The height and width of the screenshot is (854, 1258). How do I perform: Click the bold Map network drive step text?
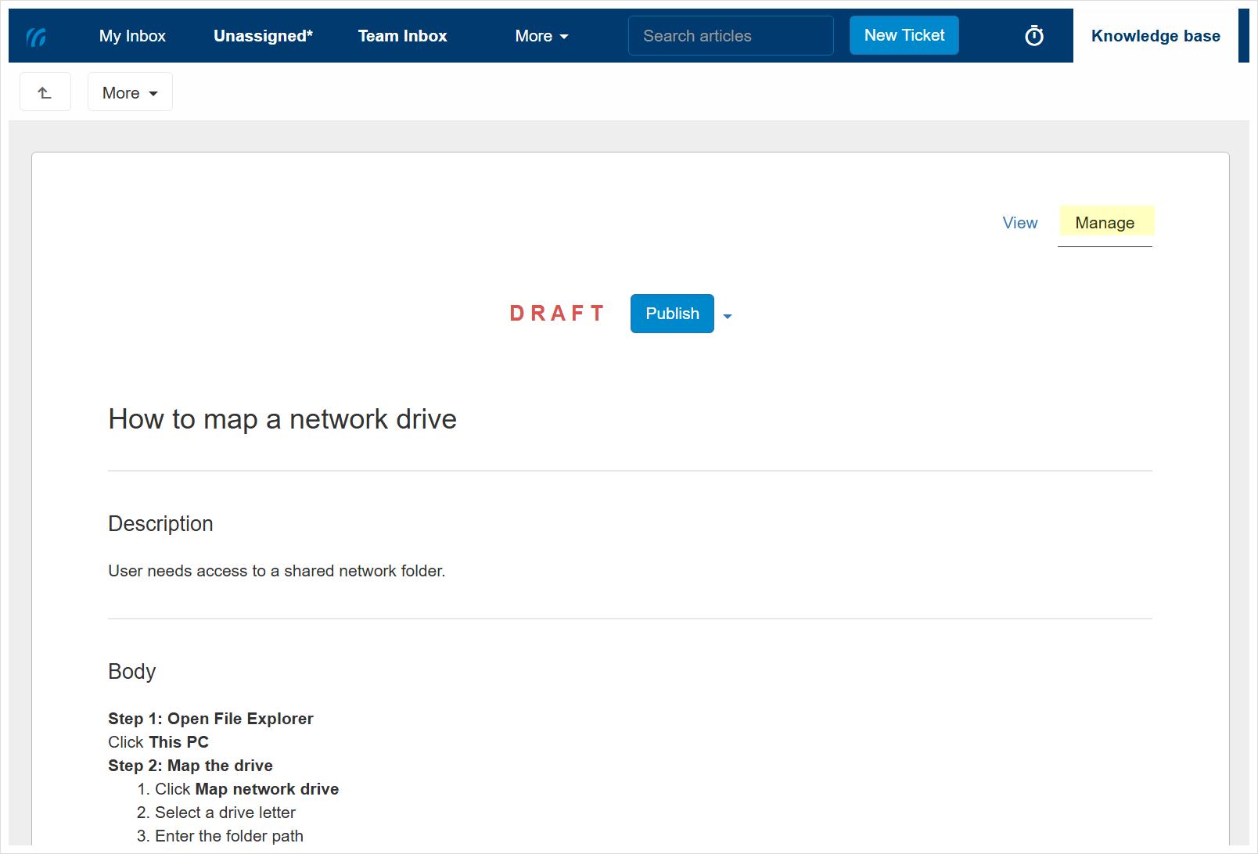click(266, 789)
